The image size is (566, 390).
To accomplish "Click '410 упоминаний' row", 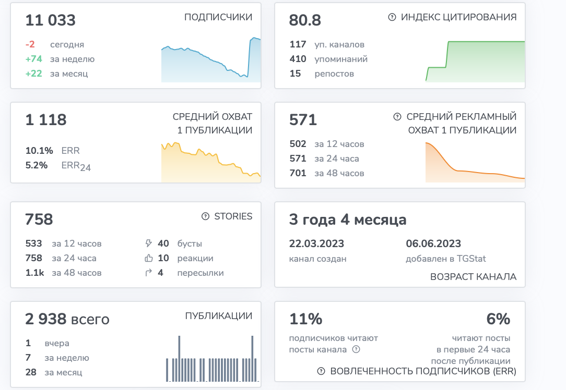I will [328, 59].
